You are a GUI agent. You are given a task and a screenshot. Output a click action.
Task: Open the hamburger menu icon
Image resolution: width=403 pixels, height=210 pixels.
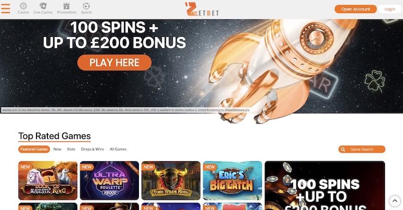pos(6,9)
